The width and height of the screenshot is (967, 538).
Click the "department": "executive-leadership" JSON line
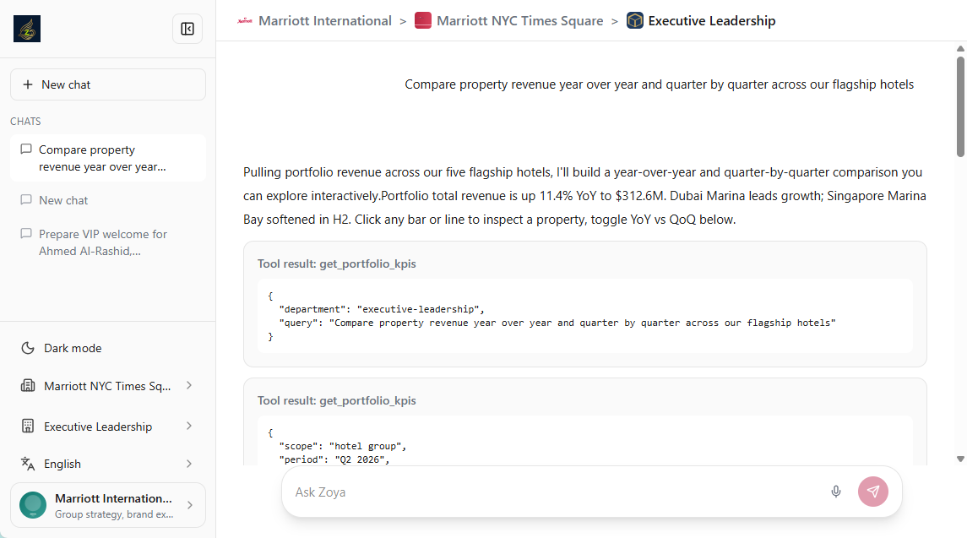382,309
